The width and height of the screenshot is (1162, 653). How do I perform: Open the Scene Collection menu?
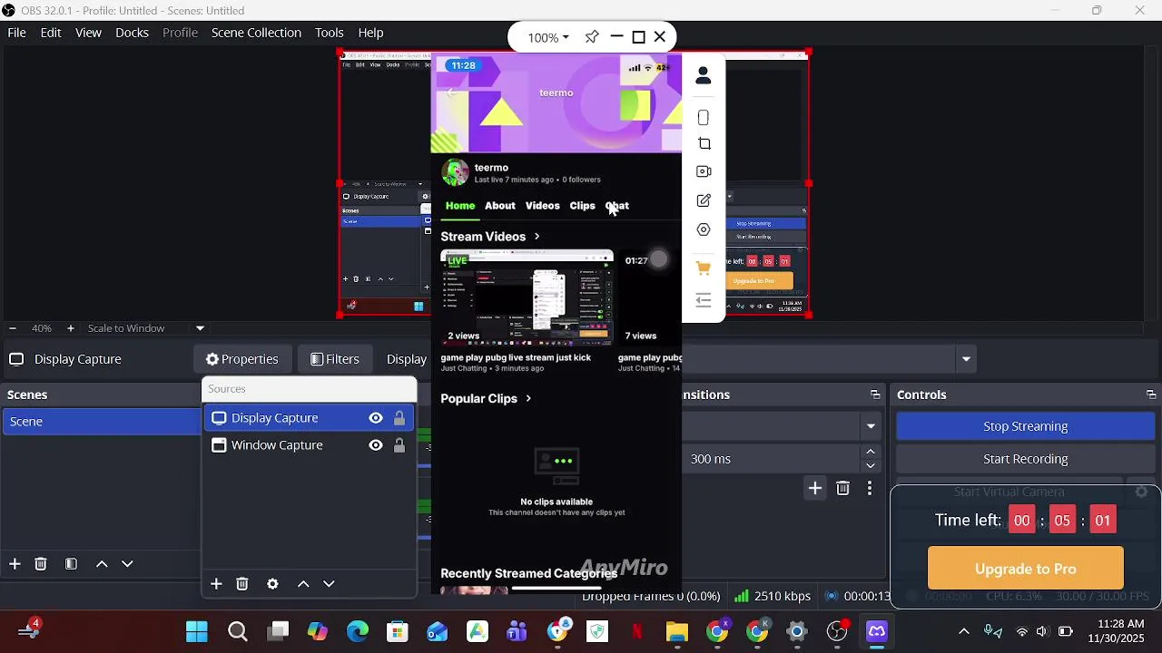[x=256, y=33]
